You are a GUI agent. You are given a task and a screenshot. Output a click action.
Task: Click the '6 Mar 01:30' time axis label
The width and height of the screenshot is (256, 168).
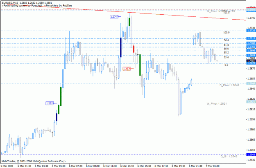pos(24,166)
